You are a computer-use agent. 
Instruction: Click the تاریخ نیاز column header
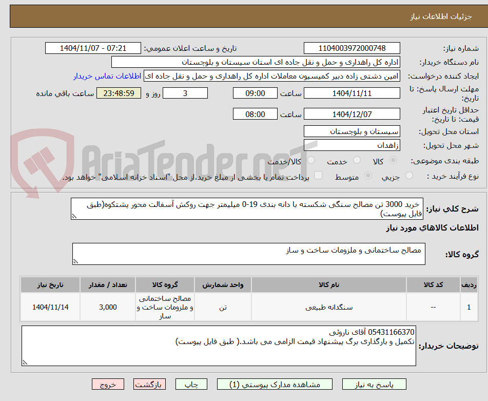tap(50, 285)
